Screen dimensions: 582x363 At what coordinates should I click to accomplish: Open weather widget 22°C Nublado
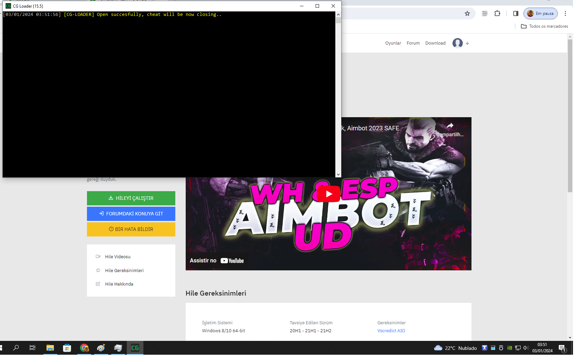click(x=455, y=348)
